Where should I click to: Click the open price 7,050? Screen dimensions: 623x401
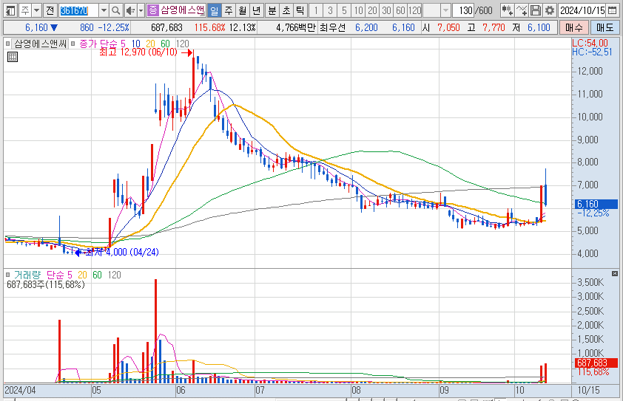448,28
